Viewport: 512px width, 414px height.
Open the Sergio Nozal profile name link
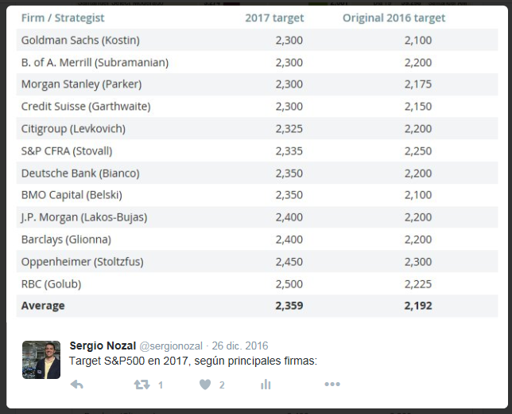tap(103, 346)
